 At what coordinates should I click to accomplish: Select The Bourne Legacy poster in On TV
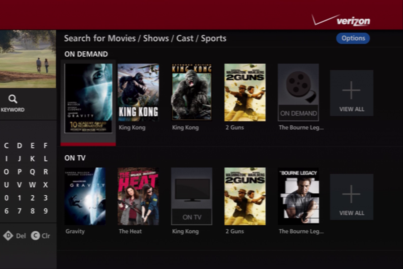tap(298, 196)
